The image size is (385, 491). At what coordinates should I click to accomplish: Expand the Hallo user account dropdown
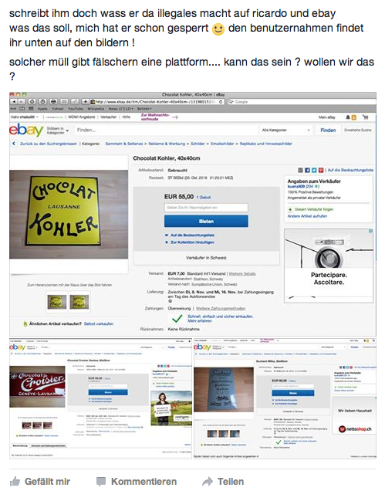pos(25,117)
